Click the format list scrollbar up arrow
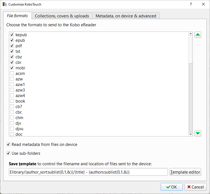 [x=191, y=33]
